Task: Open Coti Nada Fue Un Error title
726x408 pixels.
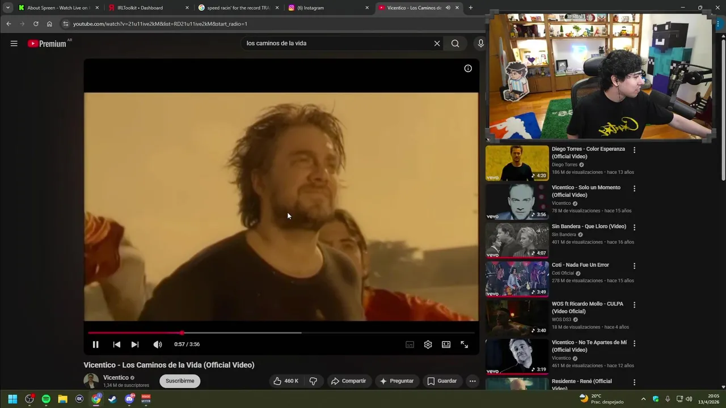Action: point(580,265)
